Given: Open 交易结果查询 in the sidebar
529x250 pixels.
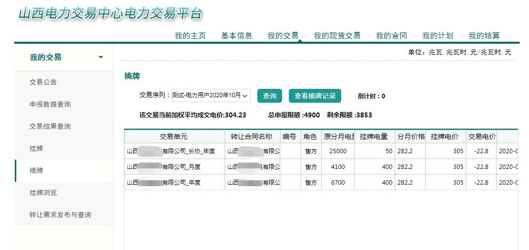Looking at the screenshot, I should coord(50,126).
